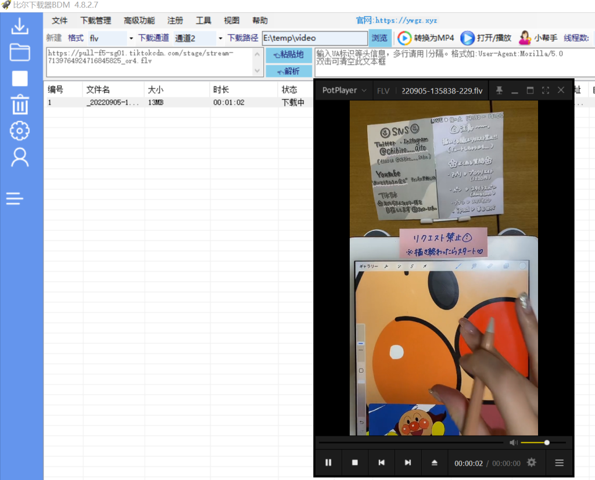Toggle PotPlayer fullscreen icon
This screenshot has height=480, width=595.
pos(546,90)
